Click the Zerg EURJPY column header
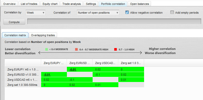 [x=54, y=63]
